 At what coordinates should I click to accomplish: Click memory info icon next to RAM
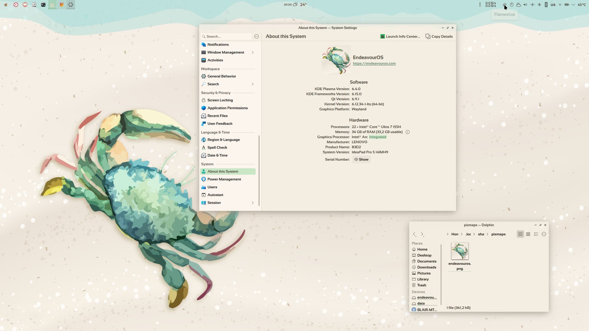tap(407, 132)
